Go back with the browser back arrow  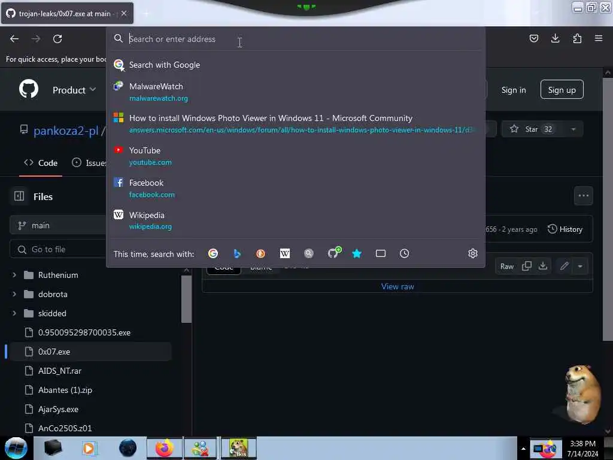click(x=14, y=39)
